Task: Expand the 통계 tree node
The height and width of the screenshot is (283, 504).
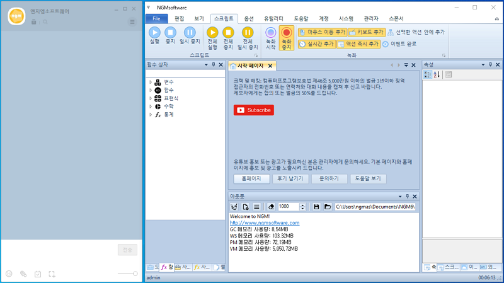Action: (x=151, y=115)
